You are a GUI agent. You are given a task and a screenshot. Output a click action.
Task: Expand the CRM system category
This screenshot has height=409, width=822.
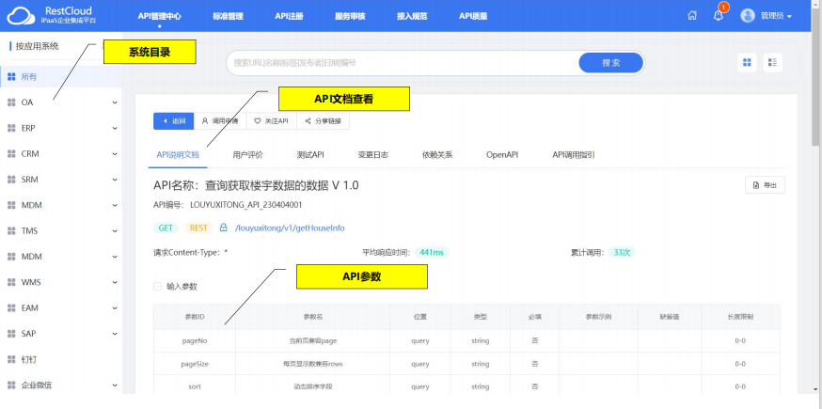click(115, 153)
